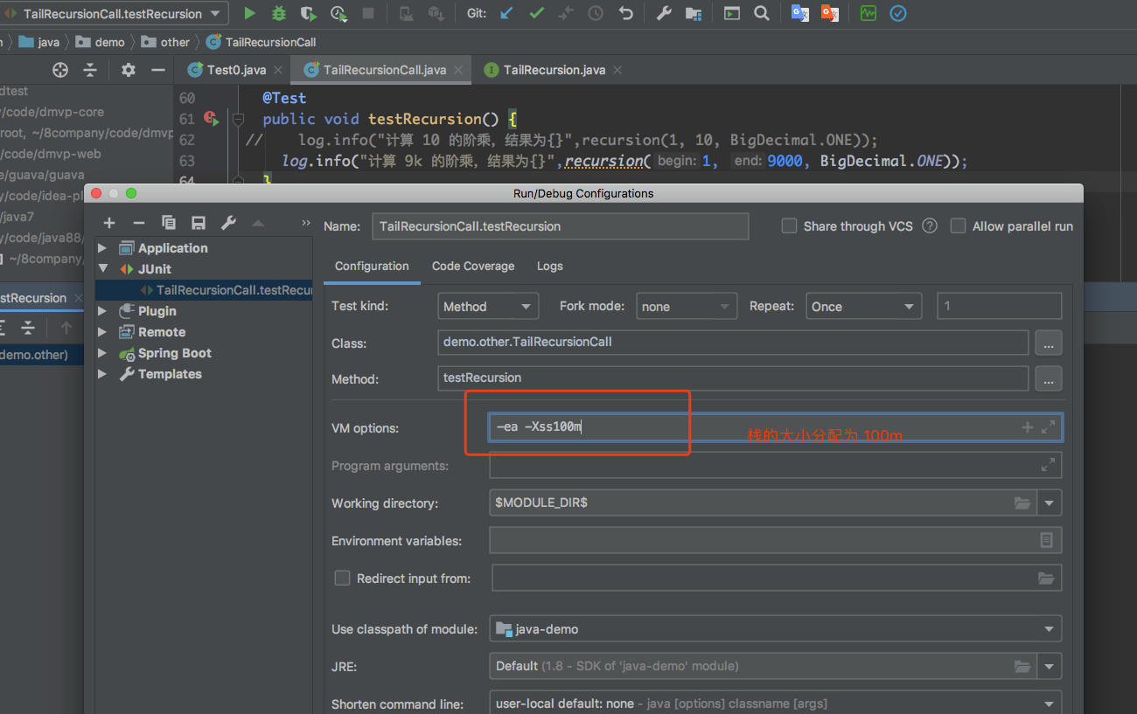Enable Share through VCS checkbox

click(x=789, y=226)
